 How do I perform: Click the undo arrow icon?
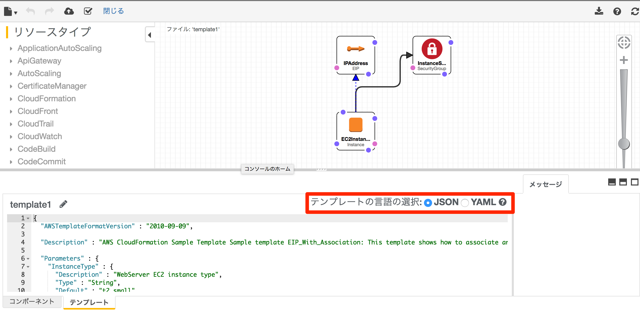tap(30, 11)
